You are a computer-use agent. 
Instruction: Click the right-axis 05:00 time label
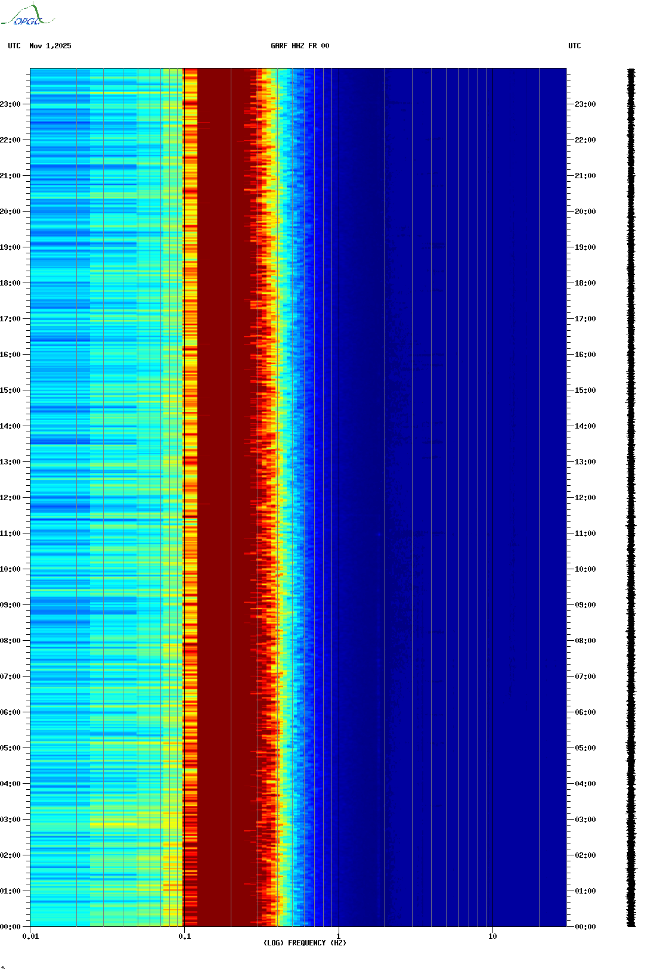(x=585, y=748)
